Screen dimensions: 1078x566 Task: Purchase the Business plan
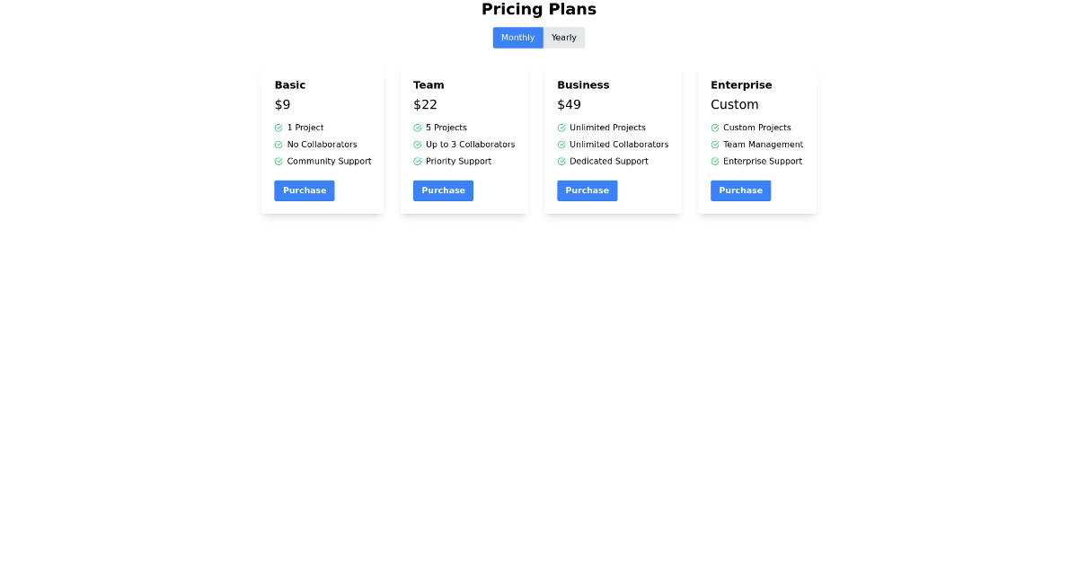coord(587,190)
